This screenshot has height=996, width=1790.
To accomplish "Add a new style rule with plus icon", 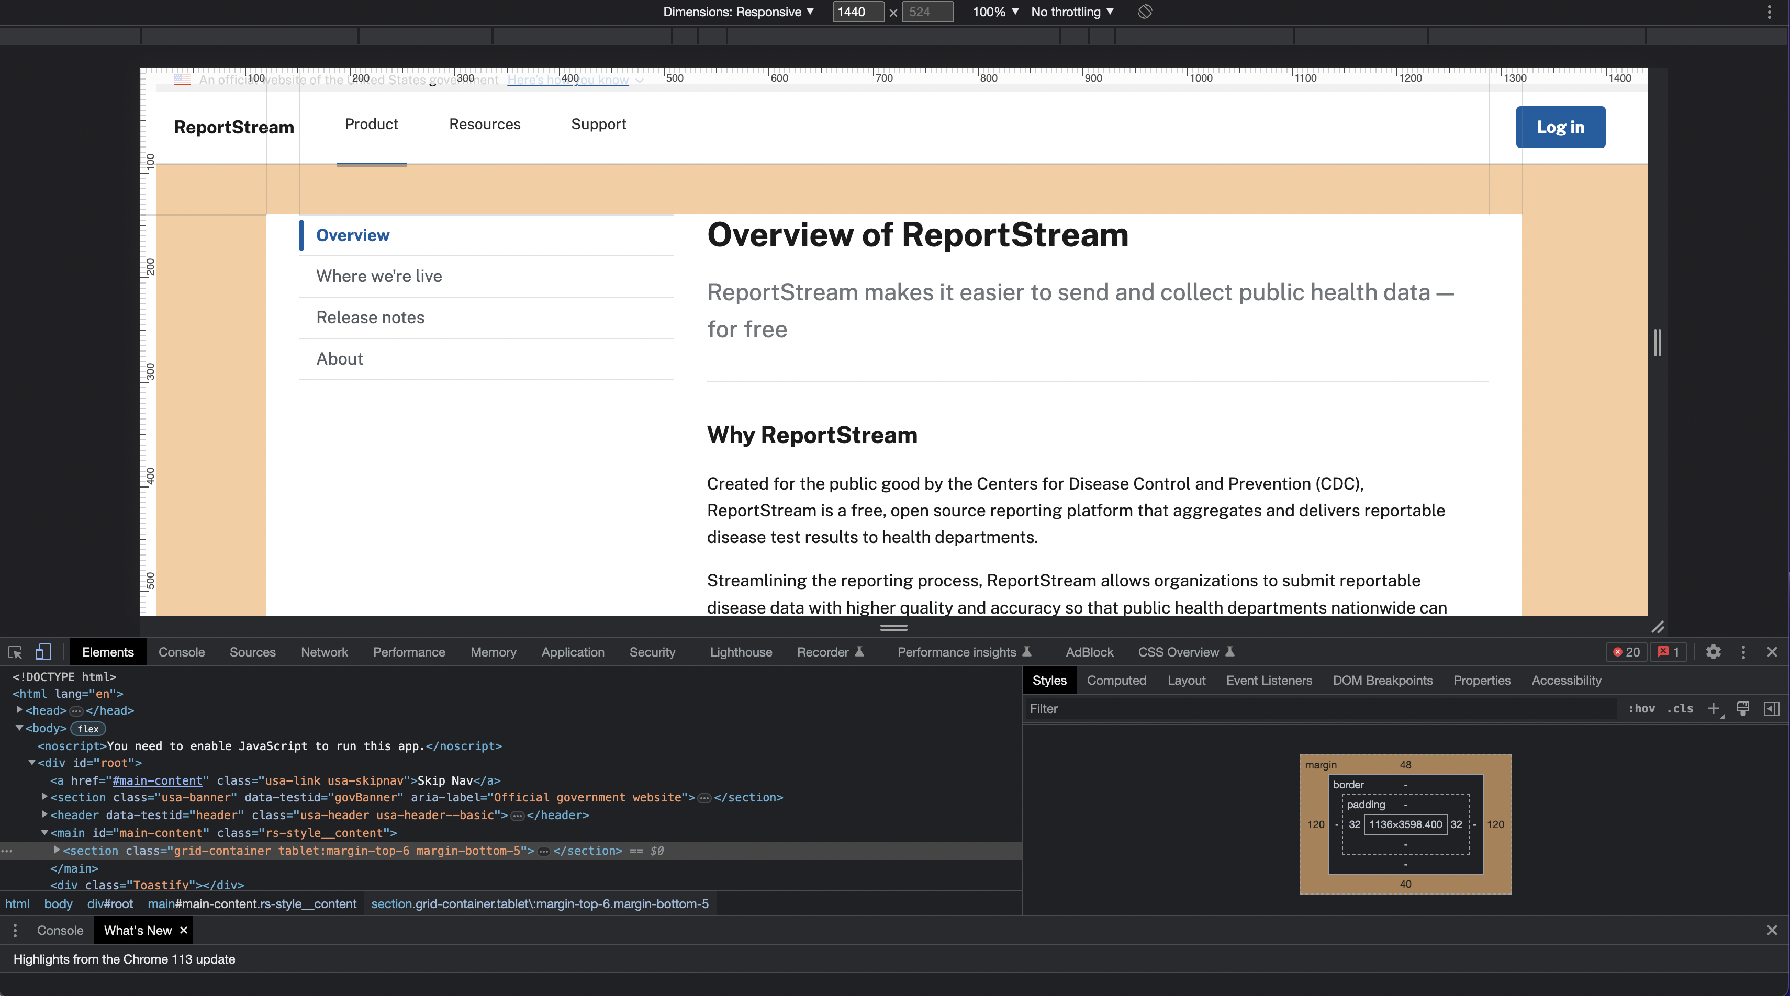I will click(1714, 708).
